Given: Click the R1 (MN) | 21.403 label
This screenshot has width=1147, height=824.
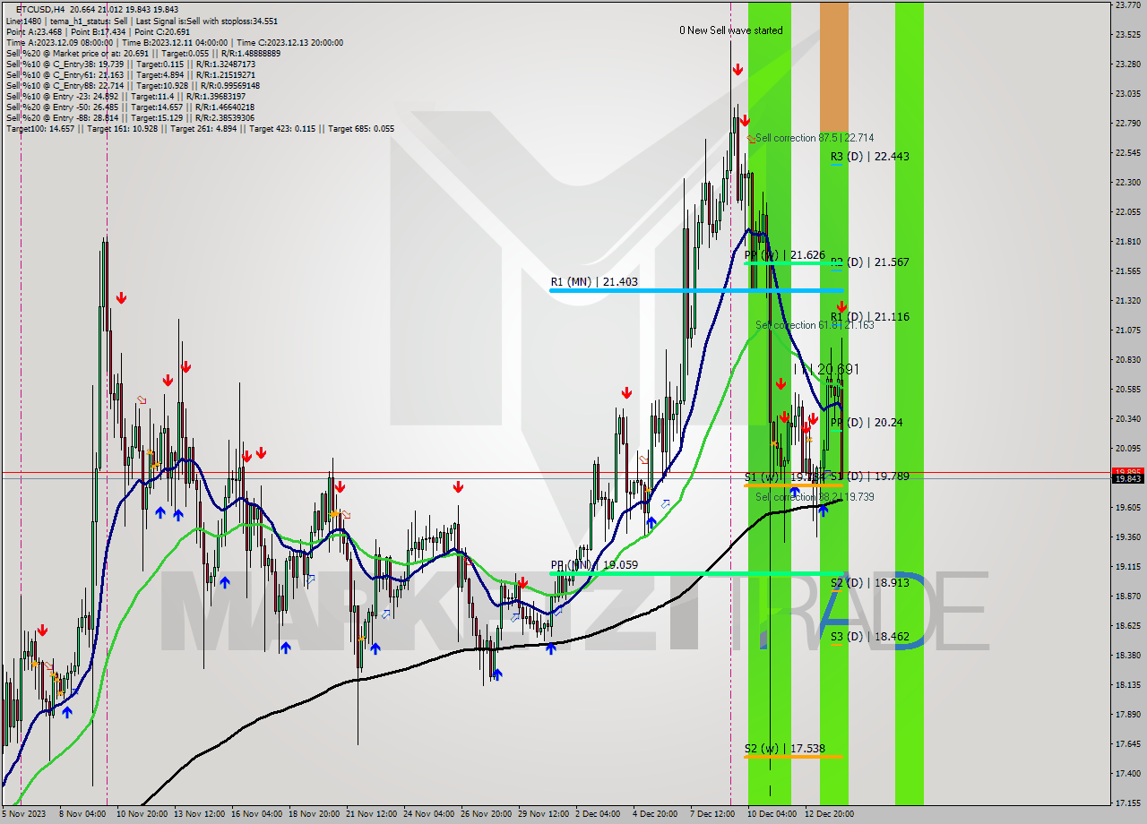Looking at the screenshot, I should [x=594, y=281].
